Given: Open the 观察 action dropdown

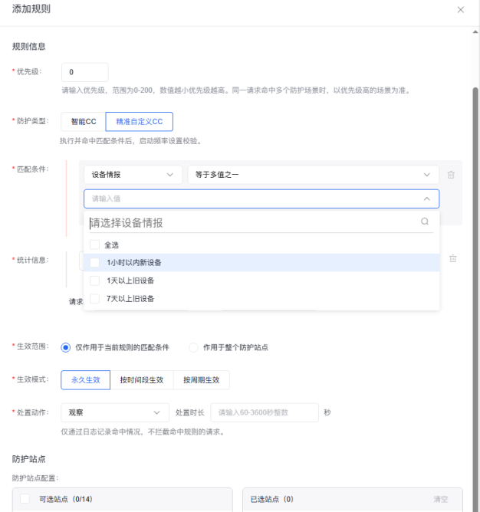Looking at the screenshot, I should point(115,412).
